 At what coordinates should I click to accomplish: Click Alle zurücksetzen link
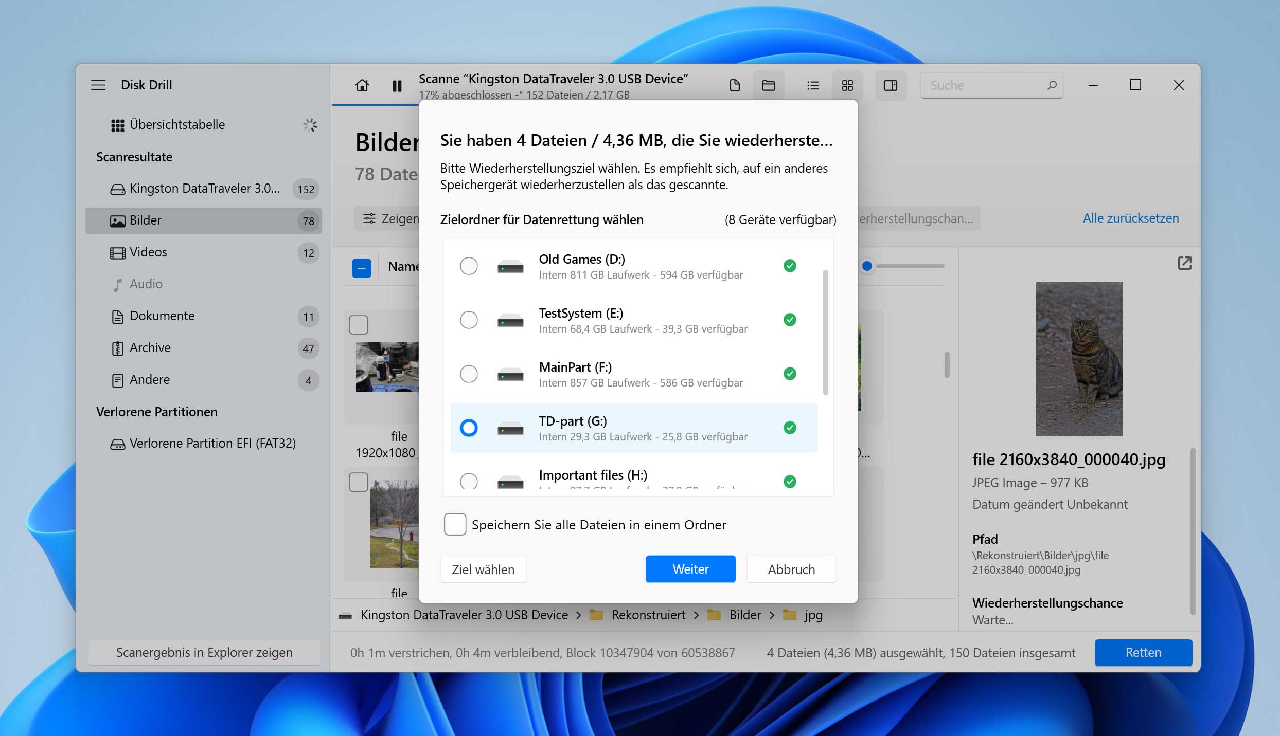tap(1131, 218)
